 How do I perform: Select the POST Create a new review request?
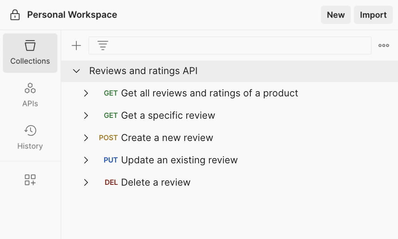tap(167, 138)
